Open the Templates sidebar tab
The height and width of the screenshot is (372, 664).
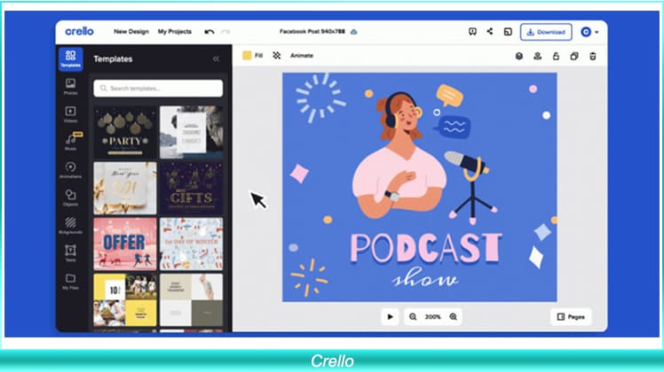coord(70,58)
